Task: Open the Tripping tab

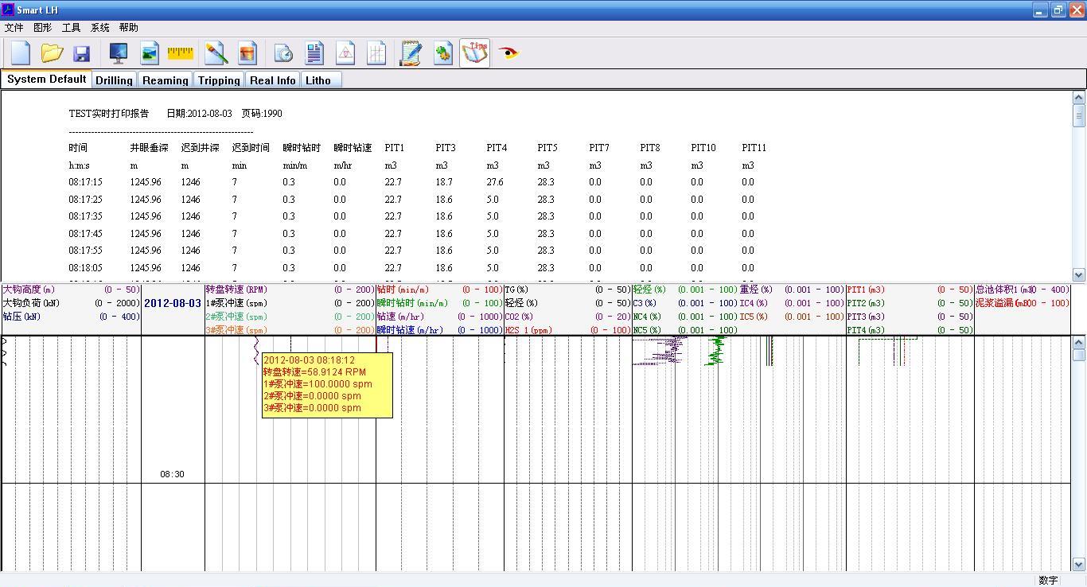Action: (x=219, y=80)
